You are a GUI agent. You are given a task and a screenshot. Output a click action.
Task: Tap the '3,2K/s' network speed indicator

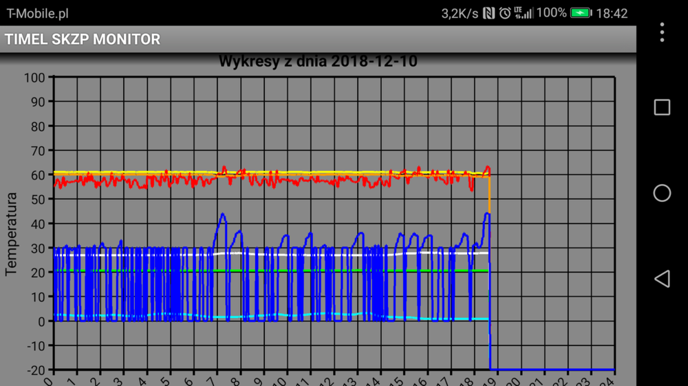coord(460,14)
